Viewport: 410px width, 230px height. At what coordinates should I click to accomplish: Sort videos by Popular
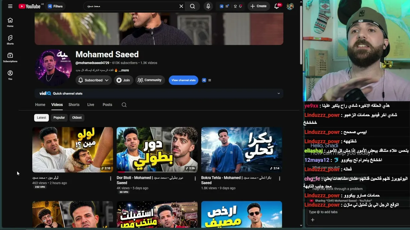point(59,118)
